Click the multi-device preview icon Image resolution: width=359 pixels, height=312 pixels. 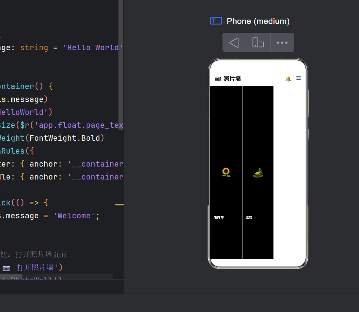tap(258, 43)
